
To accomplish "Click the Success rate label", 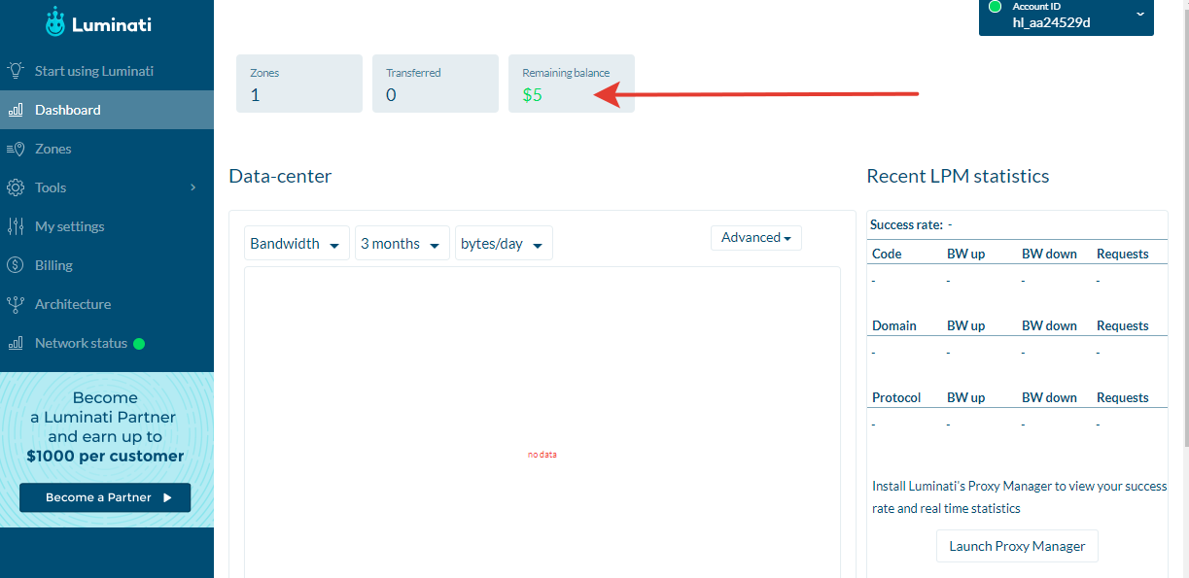I will pos(906,224).
